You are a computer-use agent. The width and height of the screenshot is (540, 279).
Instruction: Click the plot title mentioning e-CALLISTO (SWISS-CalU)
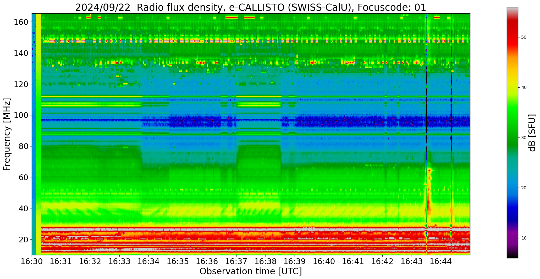(251, 7)
